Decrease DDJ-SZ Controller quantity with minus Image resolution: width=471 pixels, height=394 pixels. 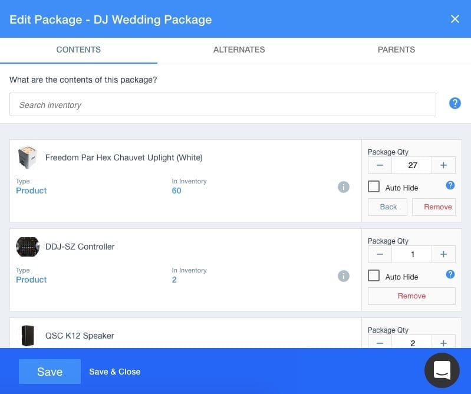[380, 255]
